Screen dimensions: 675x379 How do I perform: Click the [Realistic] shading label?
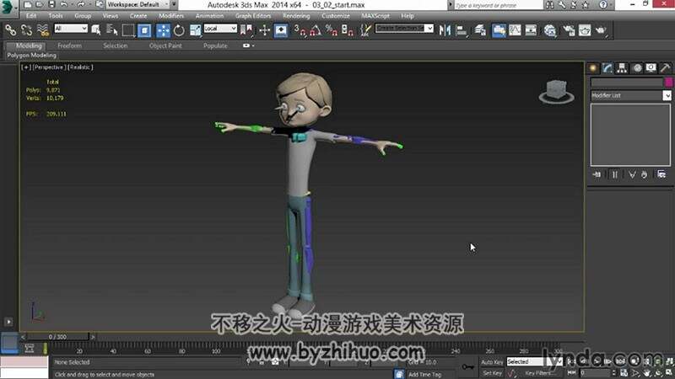pyautogui.click(x=80, y=67)
